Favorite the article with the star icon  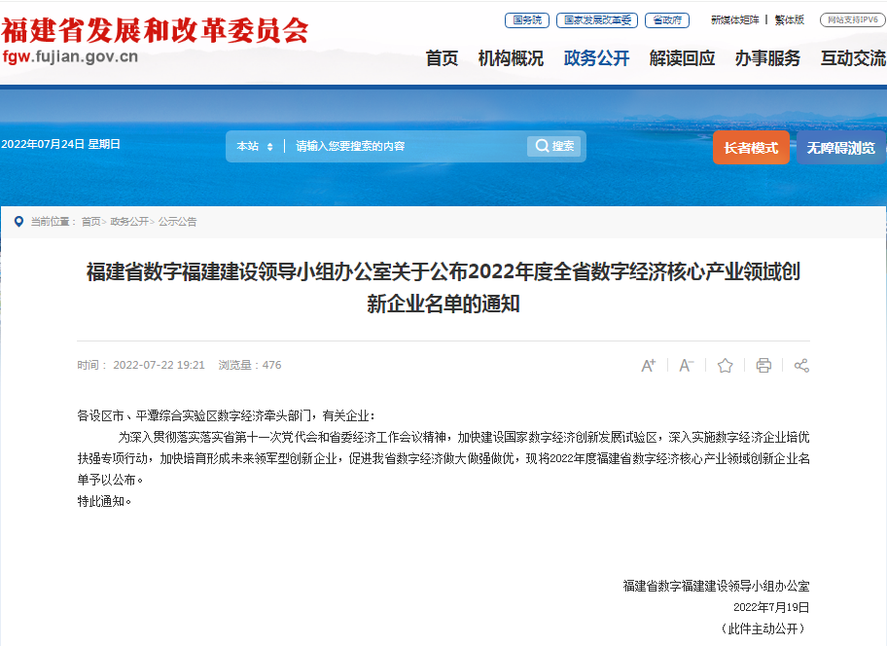point(725,365)
